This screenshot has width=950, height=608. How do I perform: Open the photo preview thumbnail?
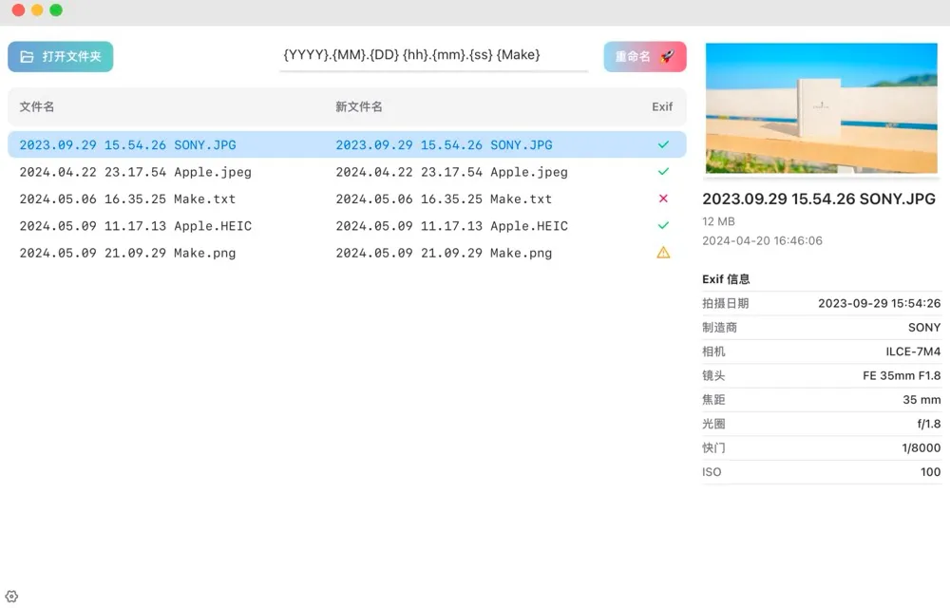pos(821,108)
